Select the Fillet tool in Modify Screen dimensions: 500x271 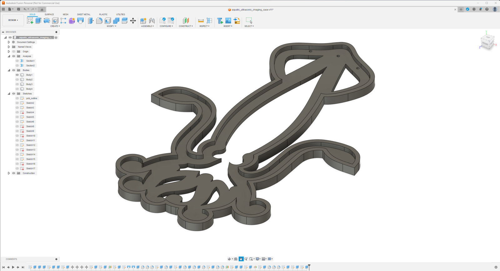coord(99,21)
